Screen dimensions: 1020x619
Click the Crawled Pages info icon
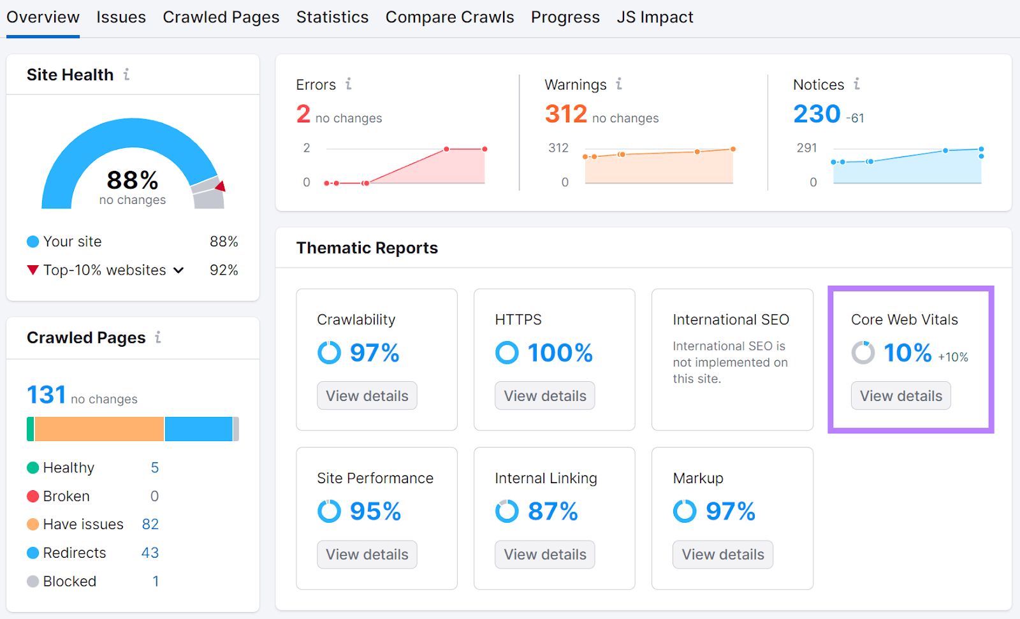click(158, 338)
